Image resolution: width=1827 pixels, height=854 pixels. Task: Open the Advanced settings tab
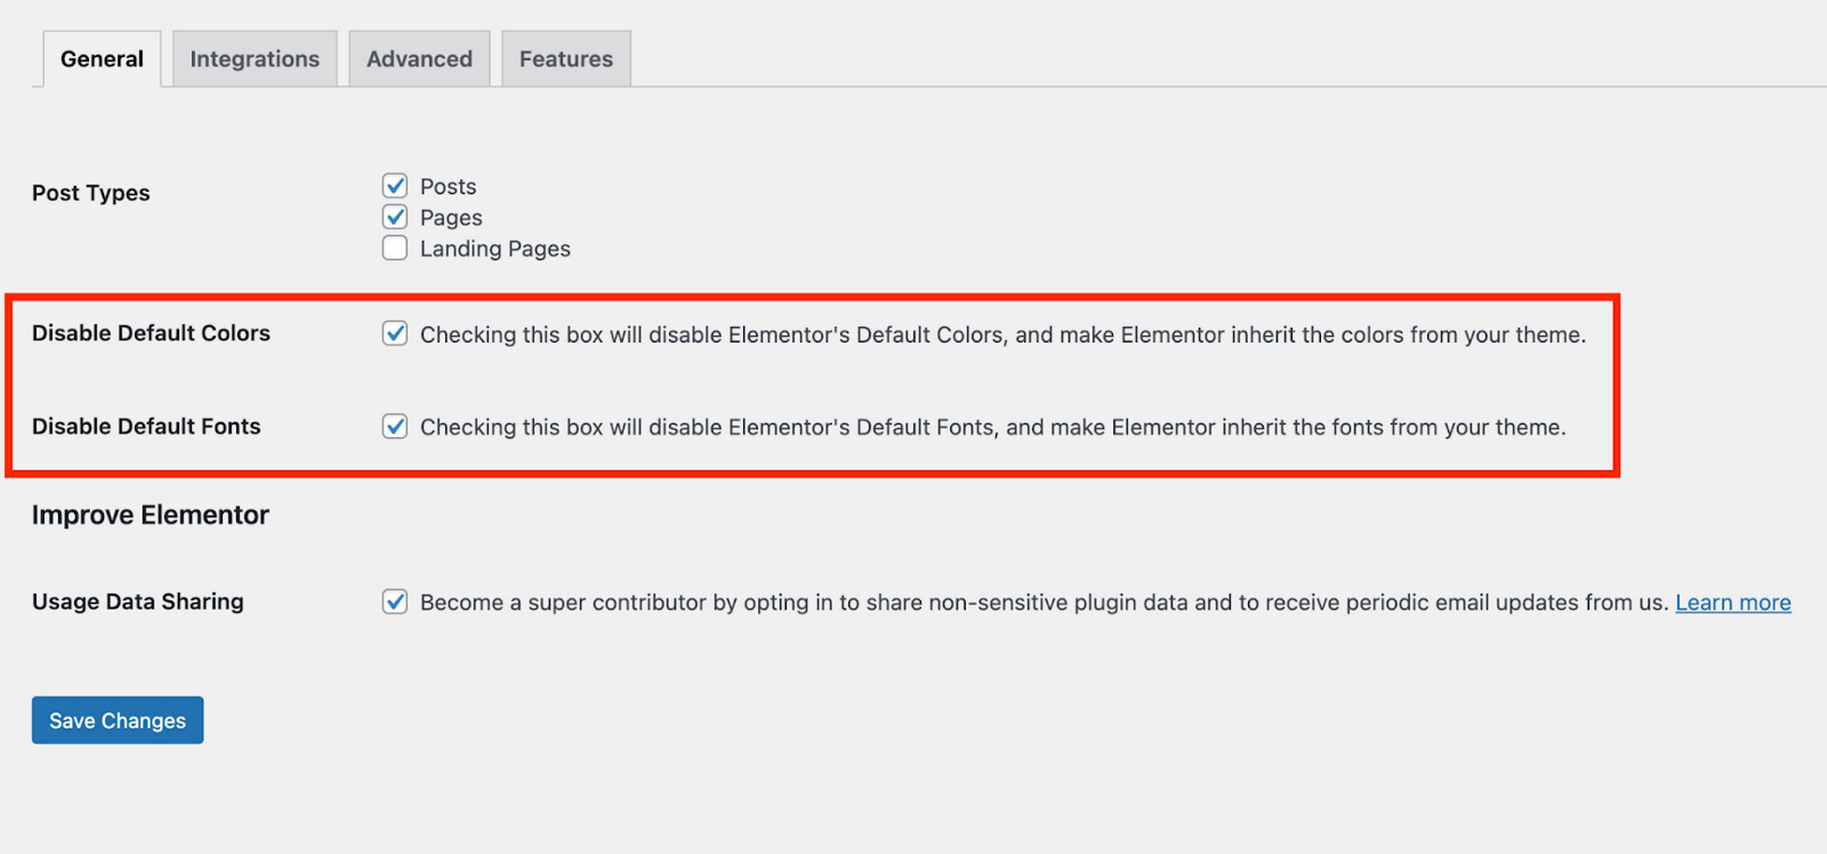[x=419, y=58]
